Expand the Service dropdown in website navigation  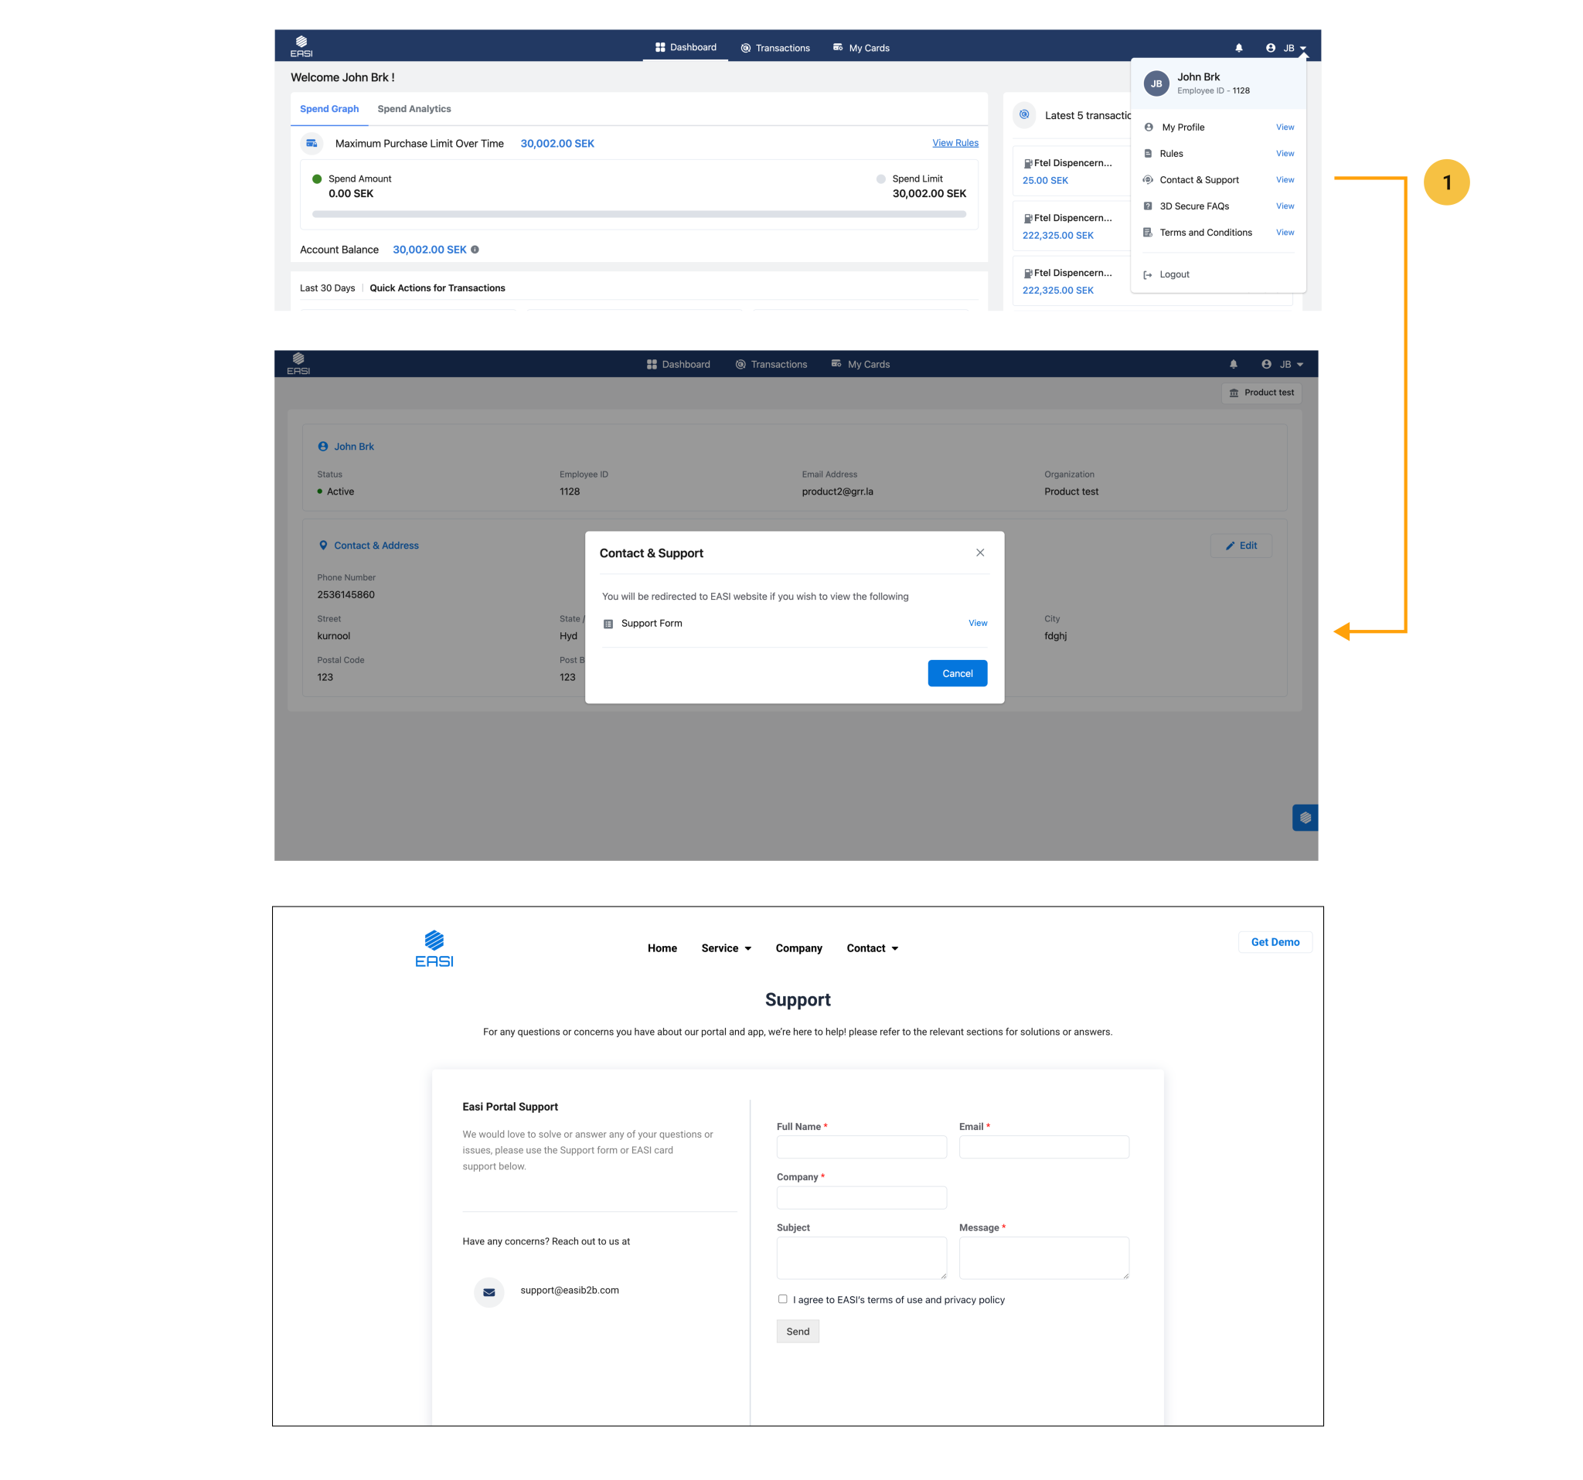click(725, 948)
